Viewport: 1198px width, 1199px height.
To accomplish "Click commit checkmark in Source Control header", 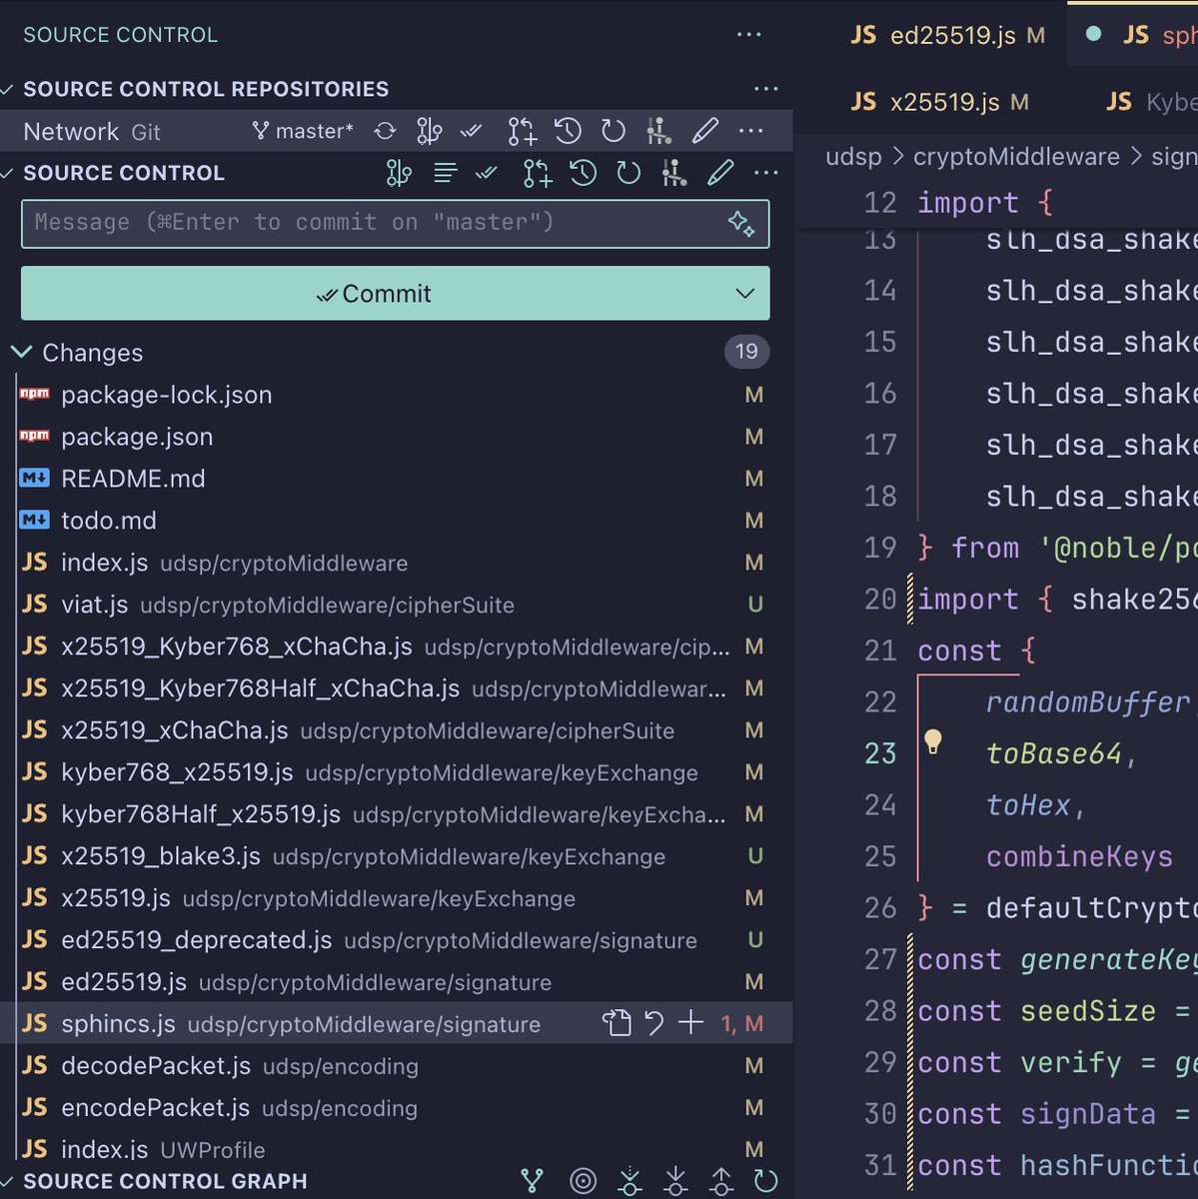I will point(487,174).
